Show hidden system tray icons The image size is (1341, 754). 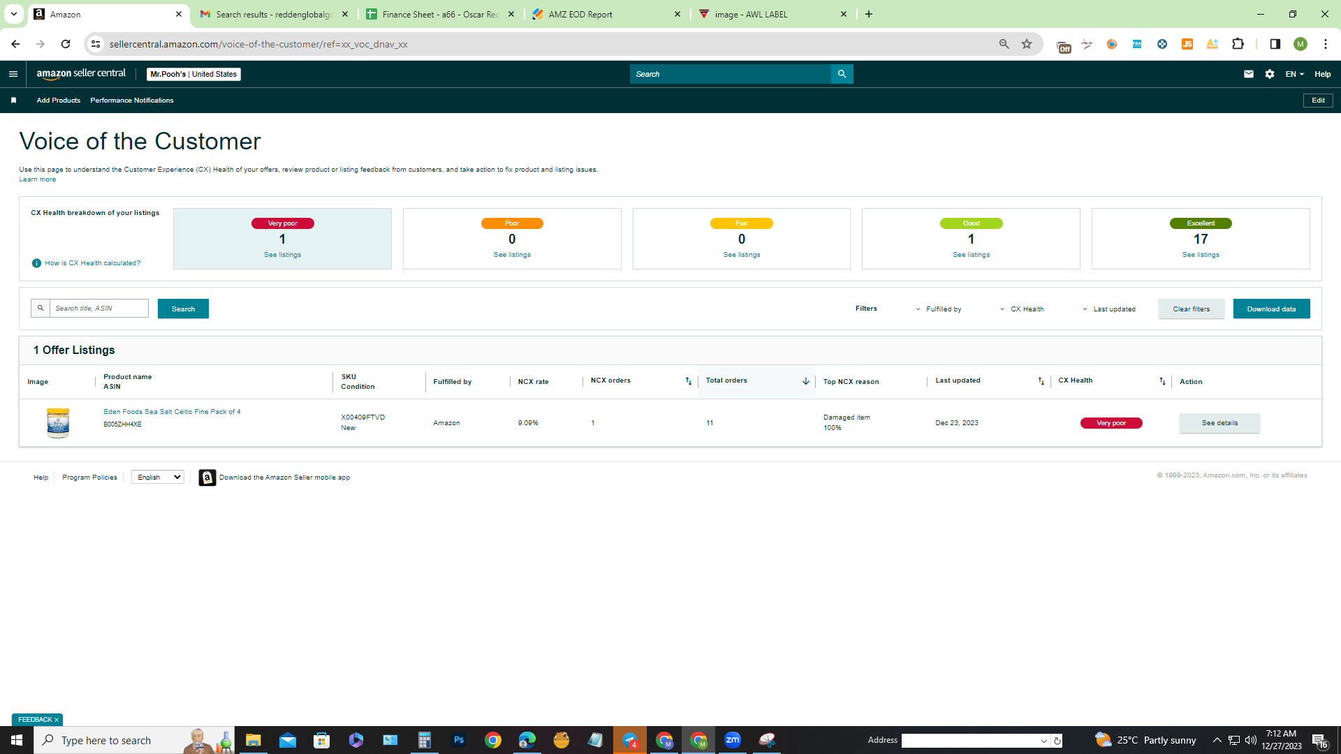tap(1217, 740)
